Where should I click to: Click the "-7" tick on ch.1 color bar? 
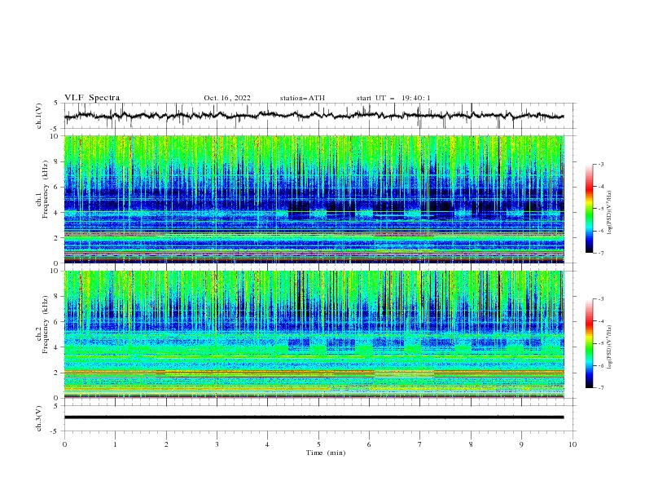click(600, 253)
